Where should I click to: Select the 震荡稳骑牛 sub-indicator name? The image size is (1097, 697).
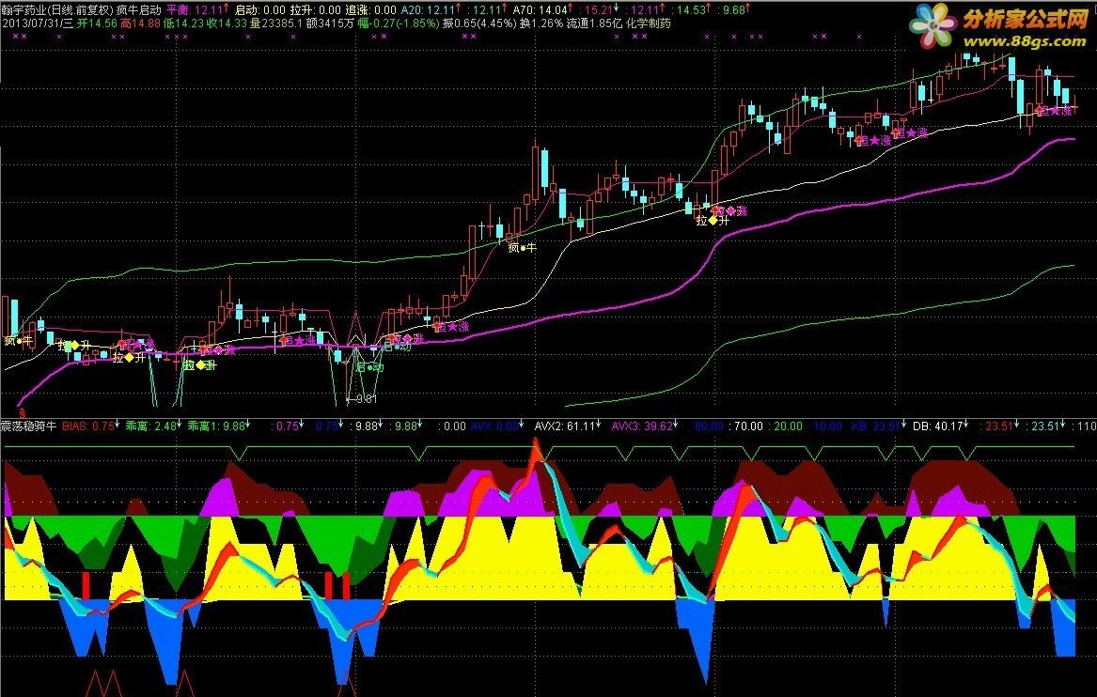(x=28, y=426)
